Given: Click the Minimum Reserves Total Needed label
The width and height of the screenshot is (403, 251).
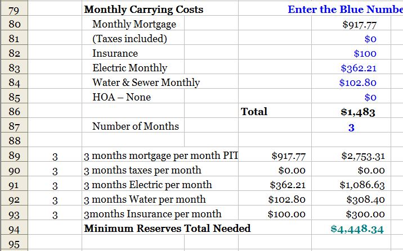Looking at the screenshot, I should click(x=167, y=229).
